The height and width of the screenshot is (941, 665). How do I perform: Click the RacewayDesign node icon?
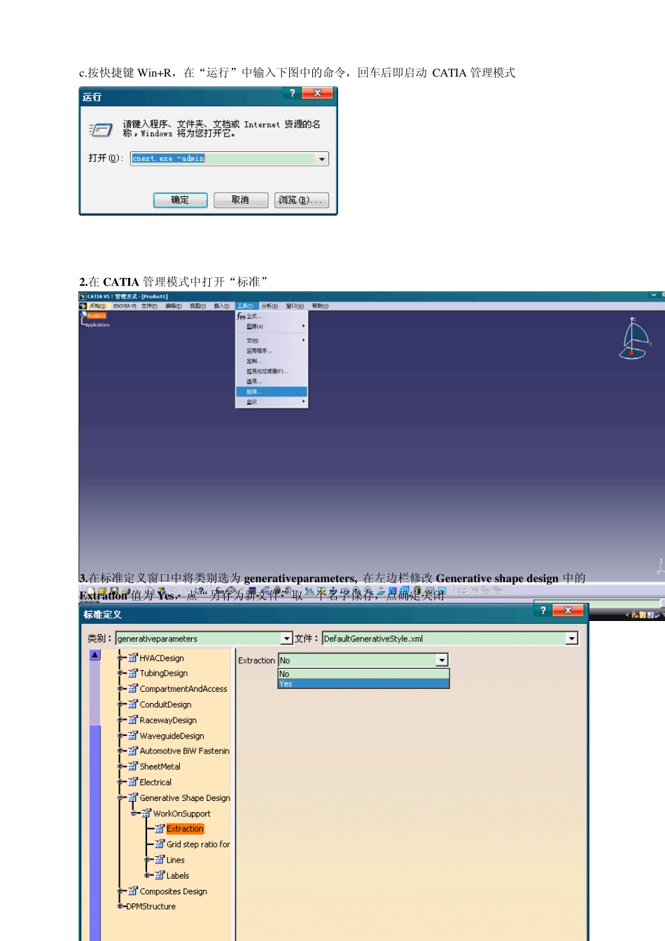pyautogui.click(x=133, y=720)
